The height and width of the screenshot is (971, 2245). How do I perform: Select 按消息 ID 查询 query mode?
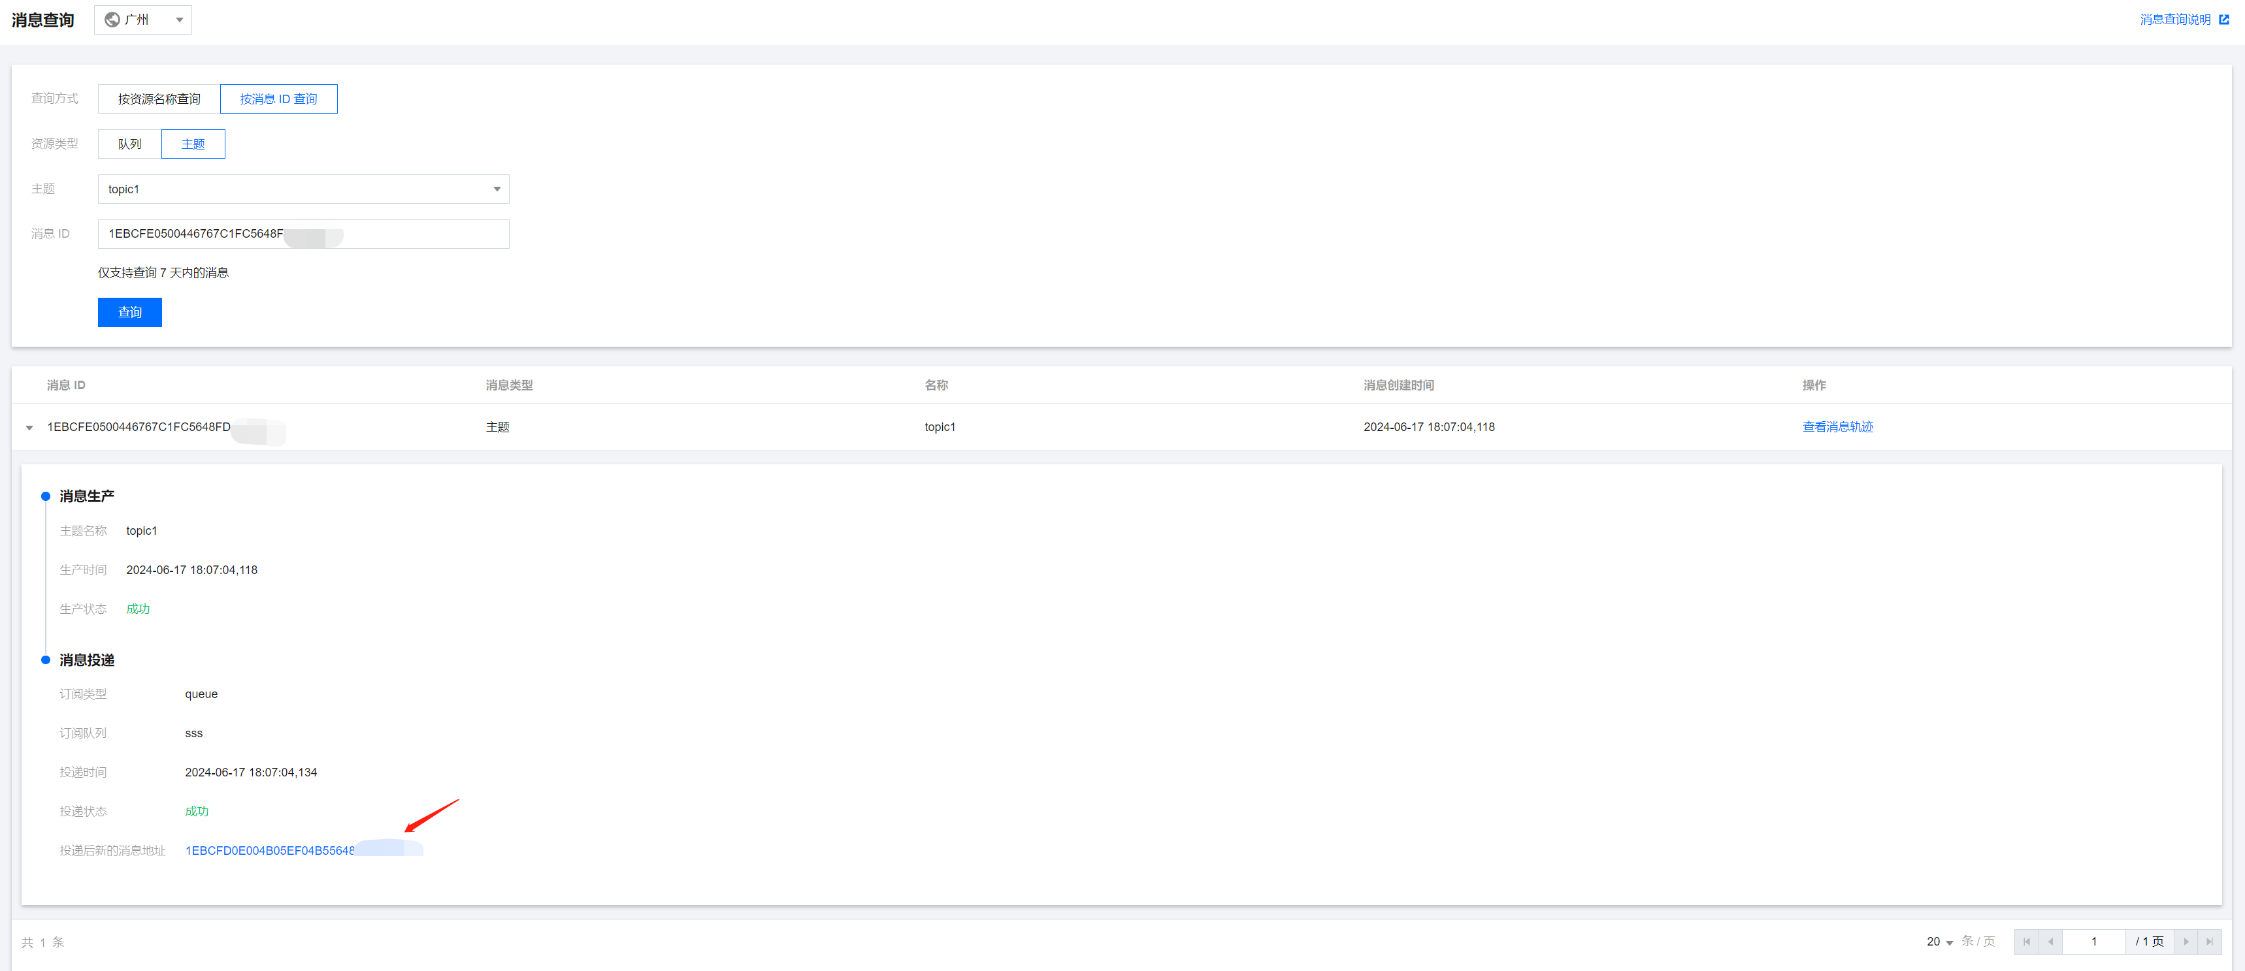click(278, 99)
